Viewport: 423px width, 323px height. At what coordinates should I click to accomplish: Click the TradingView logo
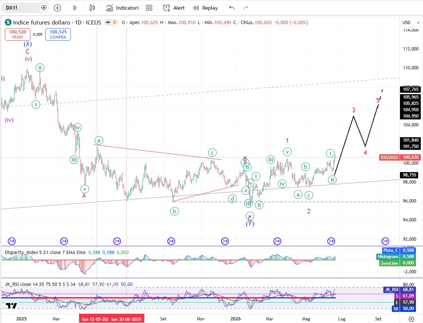click(12, 306)
